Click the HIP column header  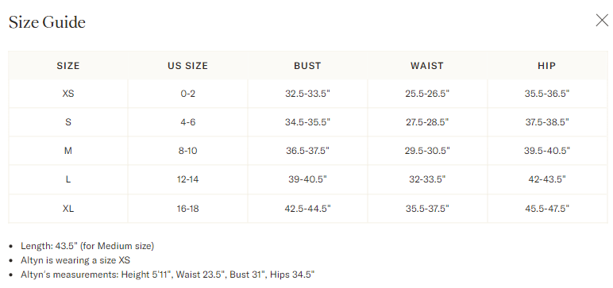click(x=547, y=66)
